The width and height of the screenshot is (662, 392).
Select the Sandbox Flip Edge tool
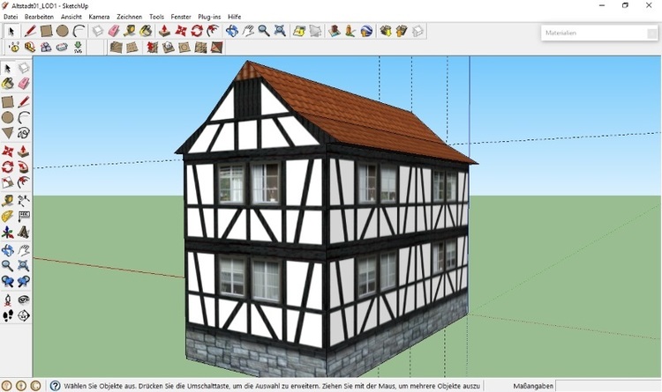pyautogui.click(x=216, y=48)
